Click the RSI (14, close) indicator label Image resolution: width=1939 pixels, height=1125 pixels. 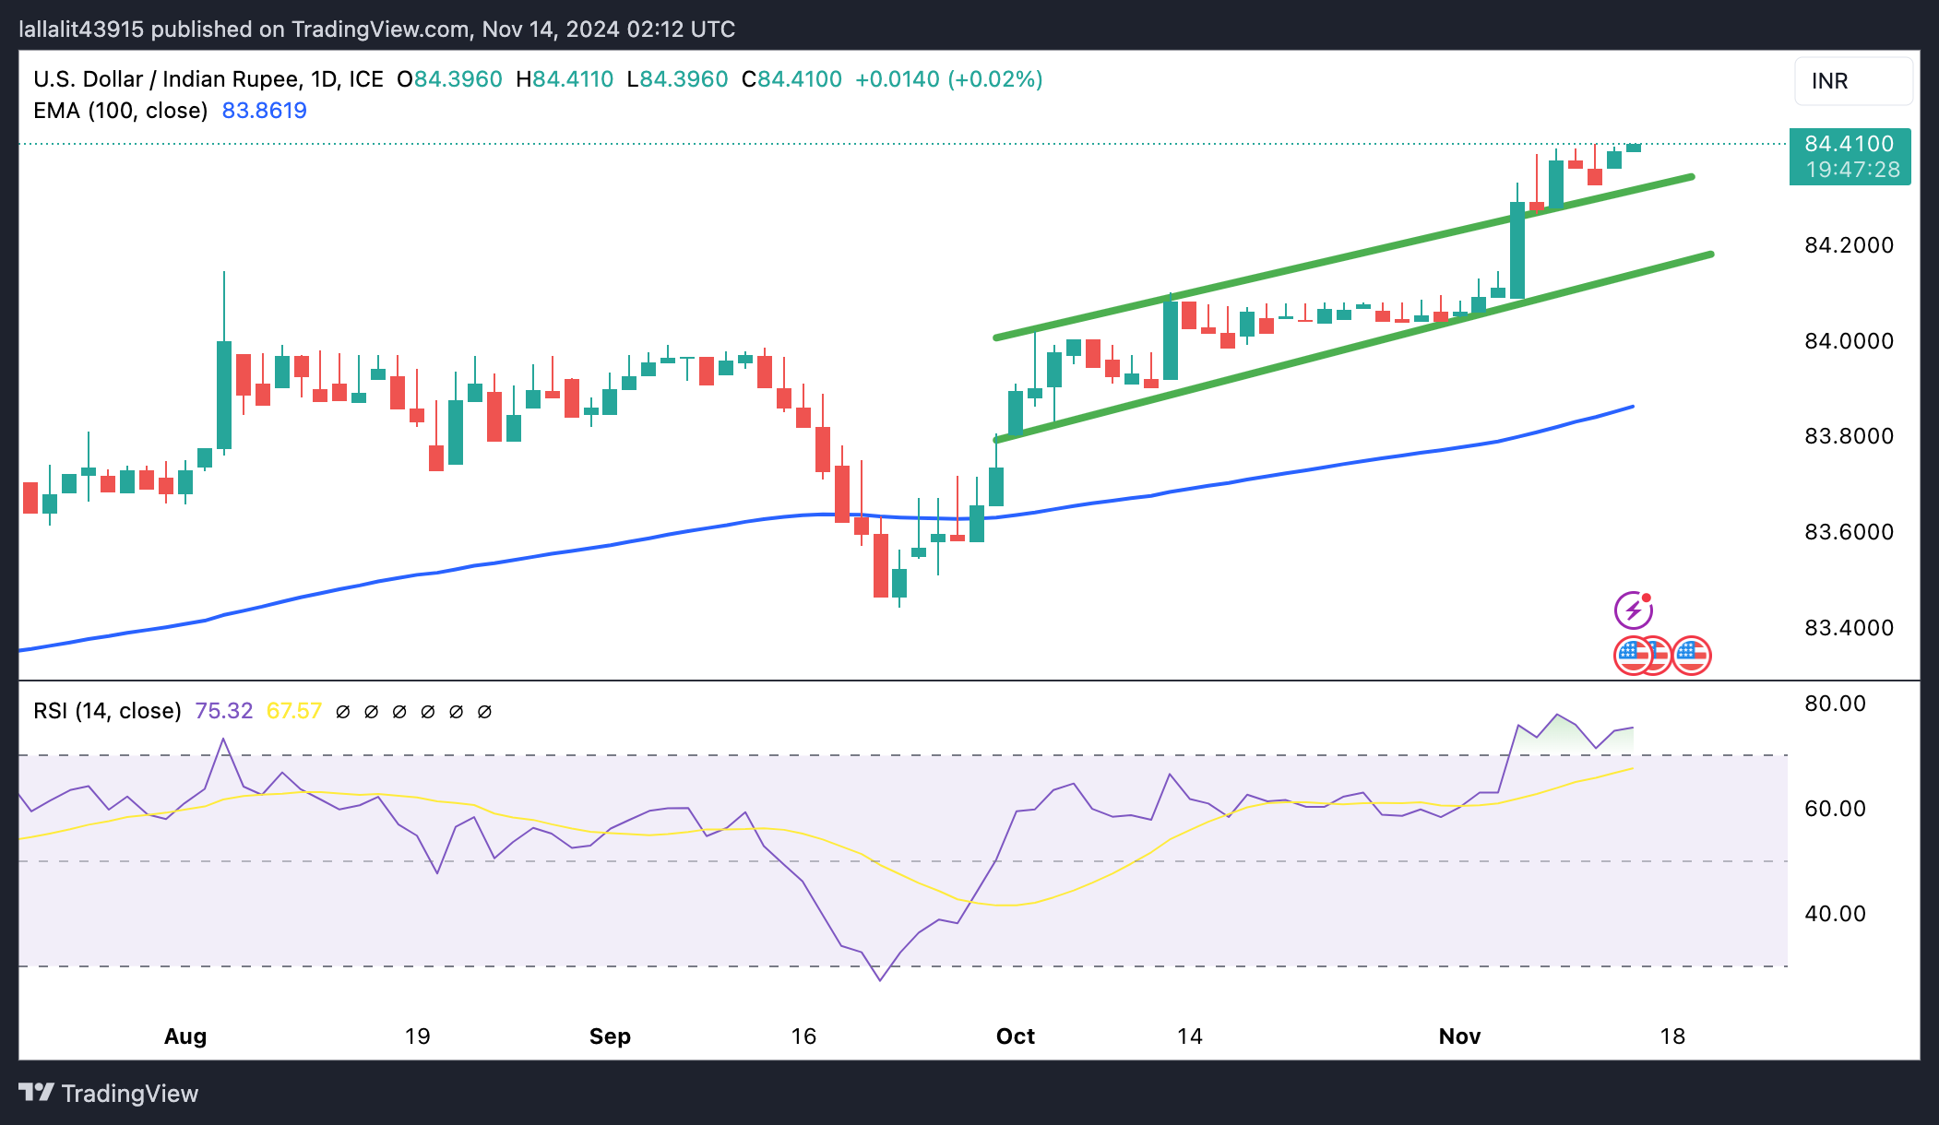pos(107,711)
